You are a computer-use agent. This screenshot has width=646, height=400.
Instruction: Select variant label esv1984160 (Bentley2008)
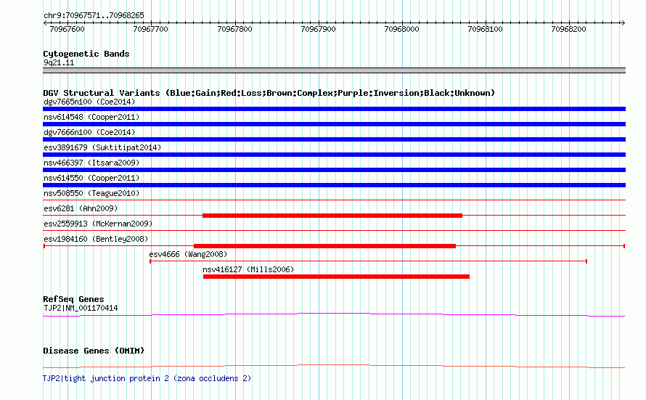pos(96,239)
